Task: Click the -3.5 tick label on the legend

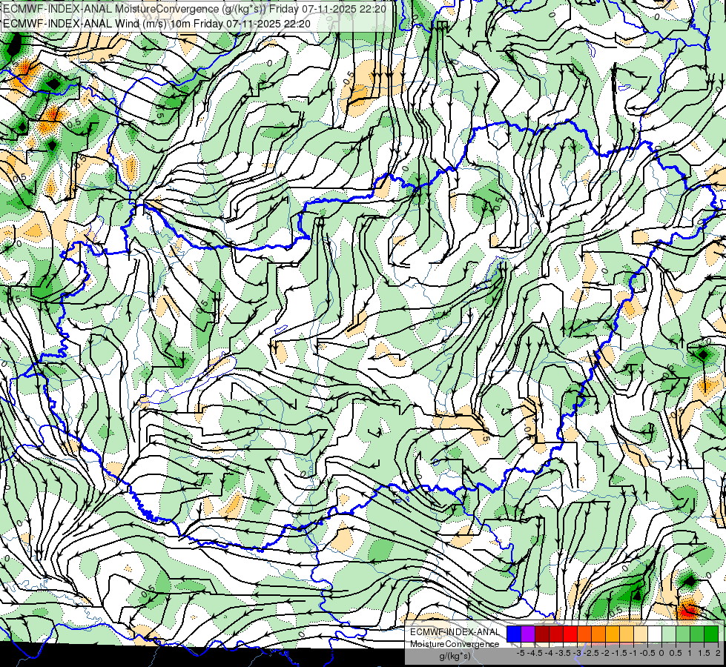Action: [x=563, y=653]
